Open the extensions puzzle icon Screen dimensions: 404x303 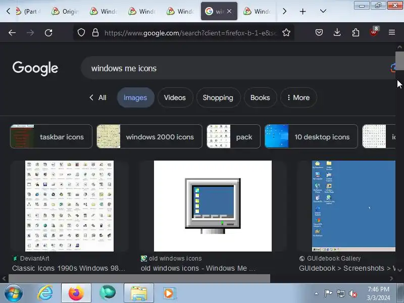[x=356, y=32]
